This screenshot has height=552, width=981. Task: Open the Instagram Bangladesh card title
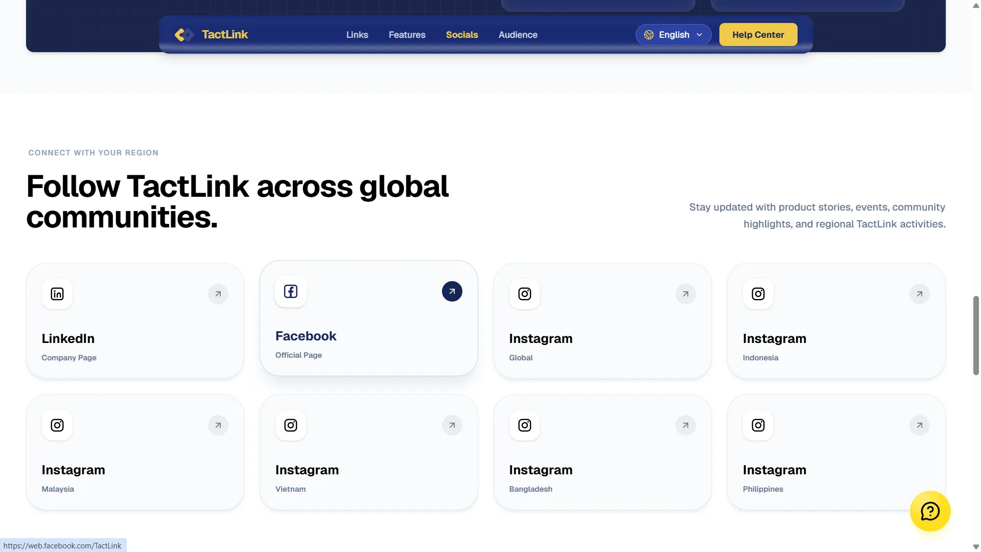[541, 470]
